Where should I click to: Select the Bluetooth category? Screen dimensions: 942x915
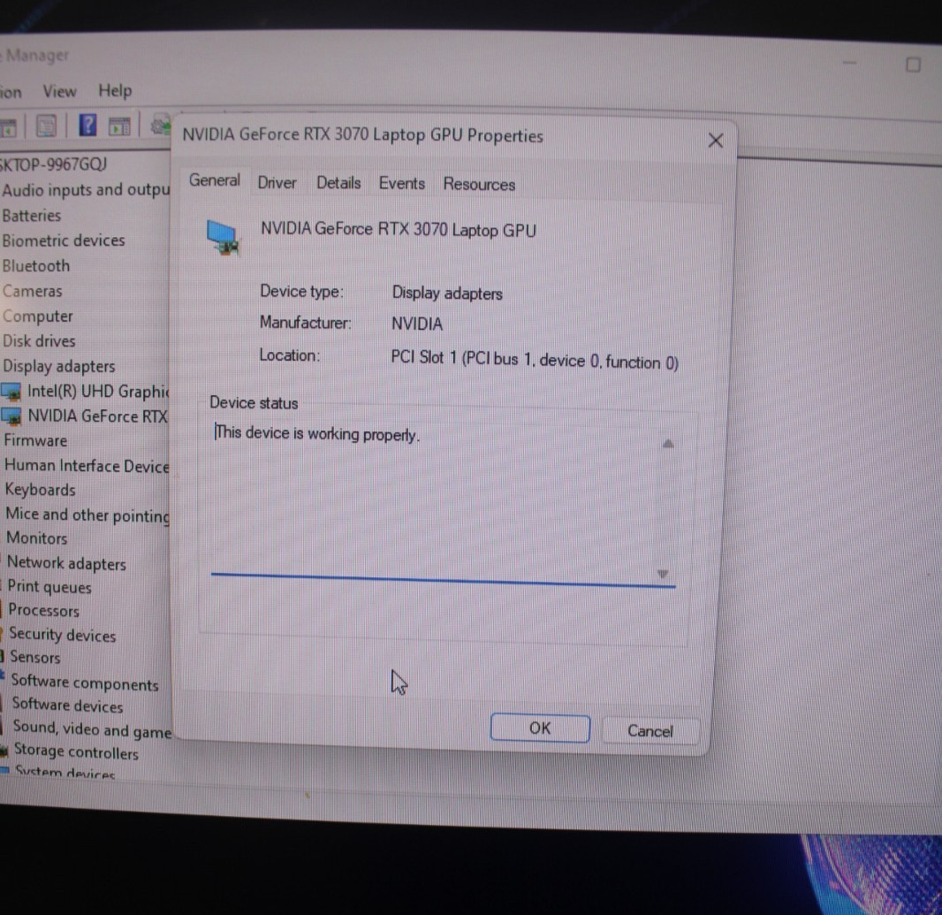tap(36, 266)
